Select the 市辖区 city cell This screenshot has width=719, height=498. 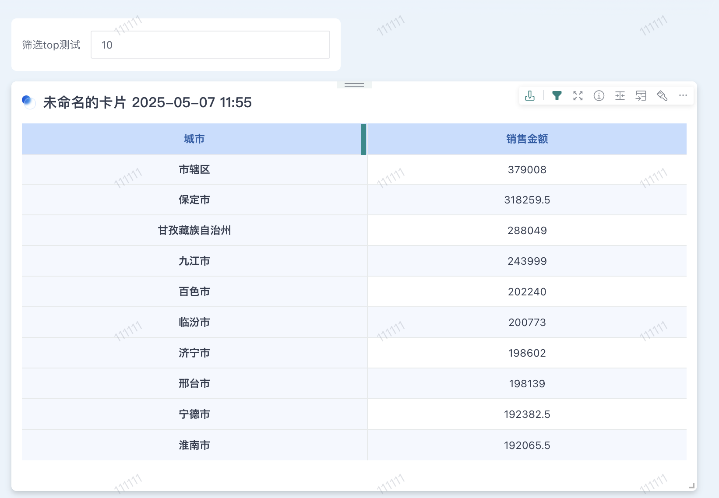[194, 170]
